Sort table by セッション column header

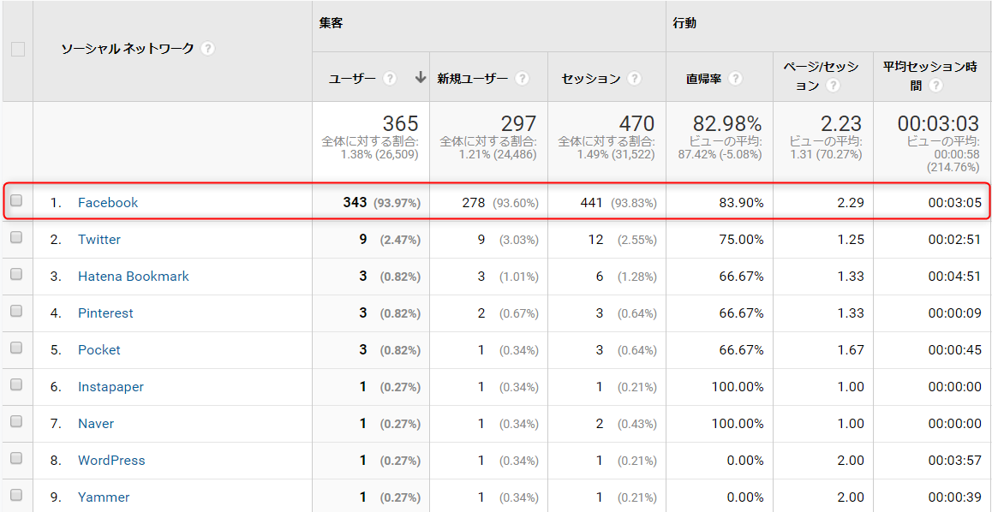pos(591,78)
